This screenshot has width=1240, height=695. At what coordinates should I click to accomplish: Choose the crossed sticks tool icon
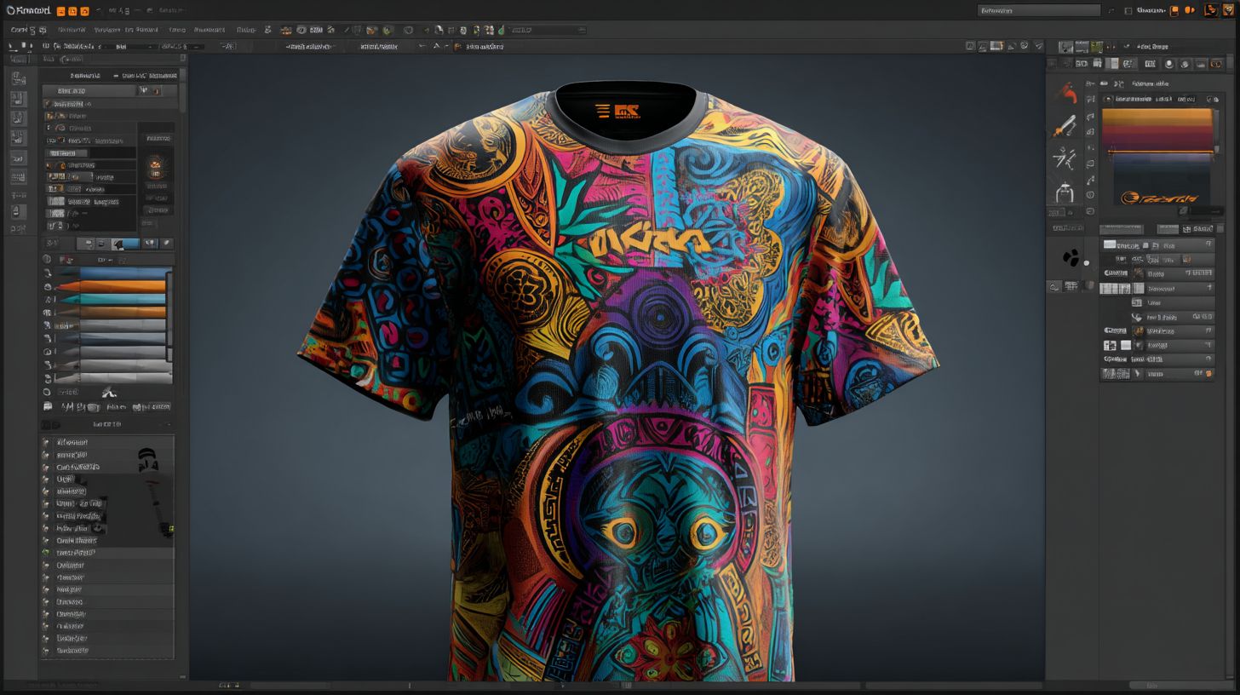tap(1064, 158)
